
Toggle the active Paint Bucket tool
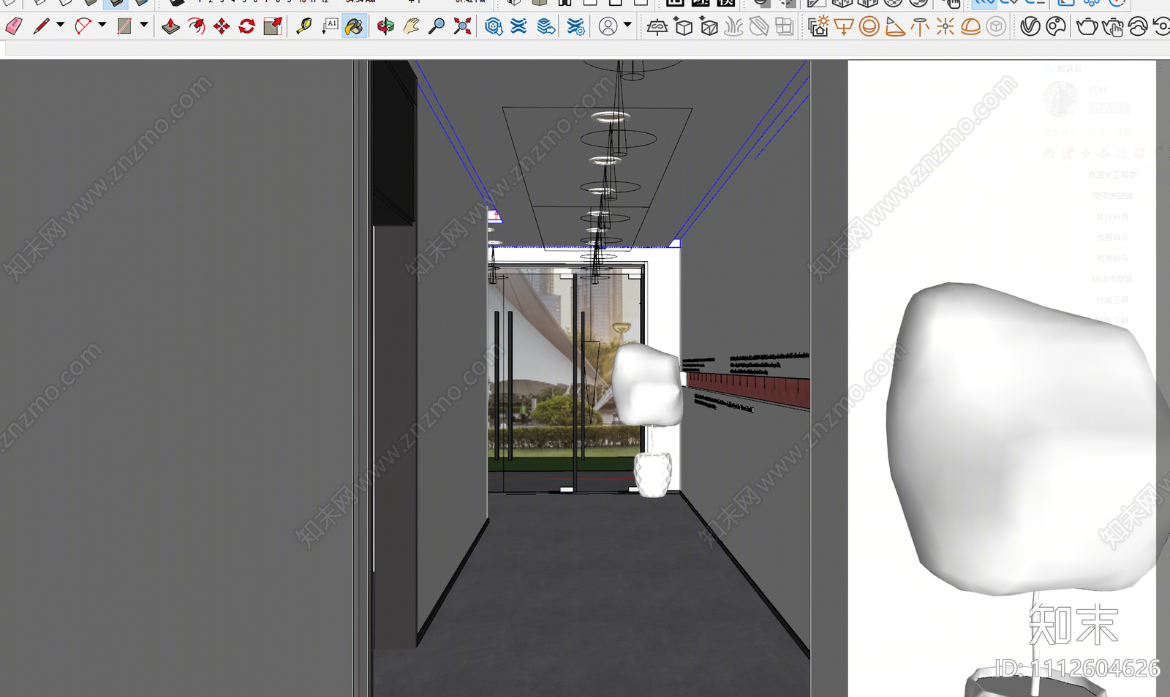355,27
